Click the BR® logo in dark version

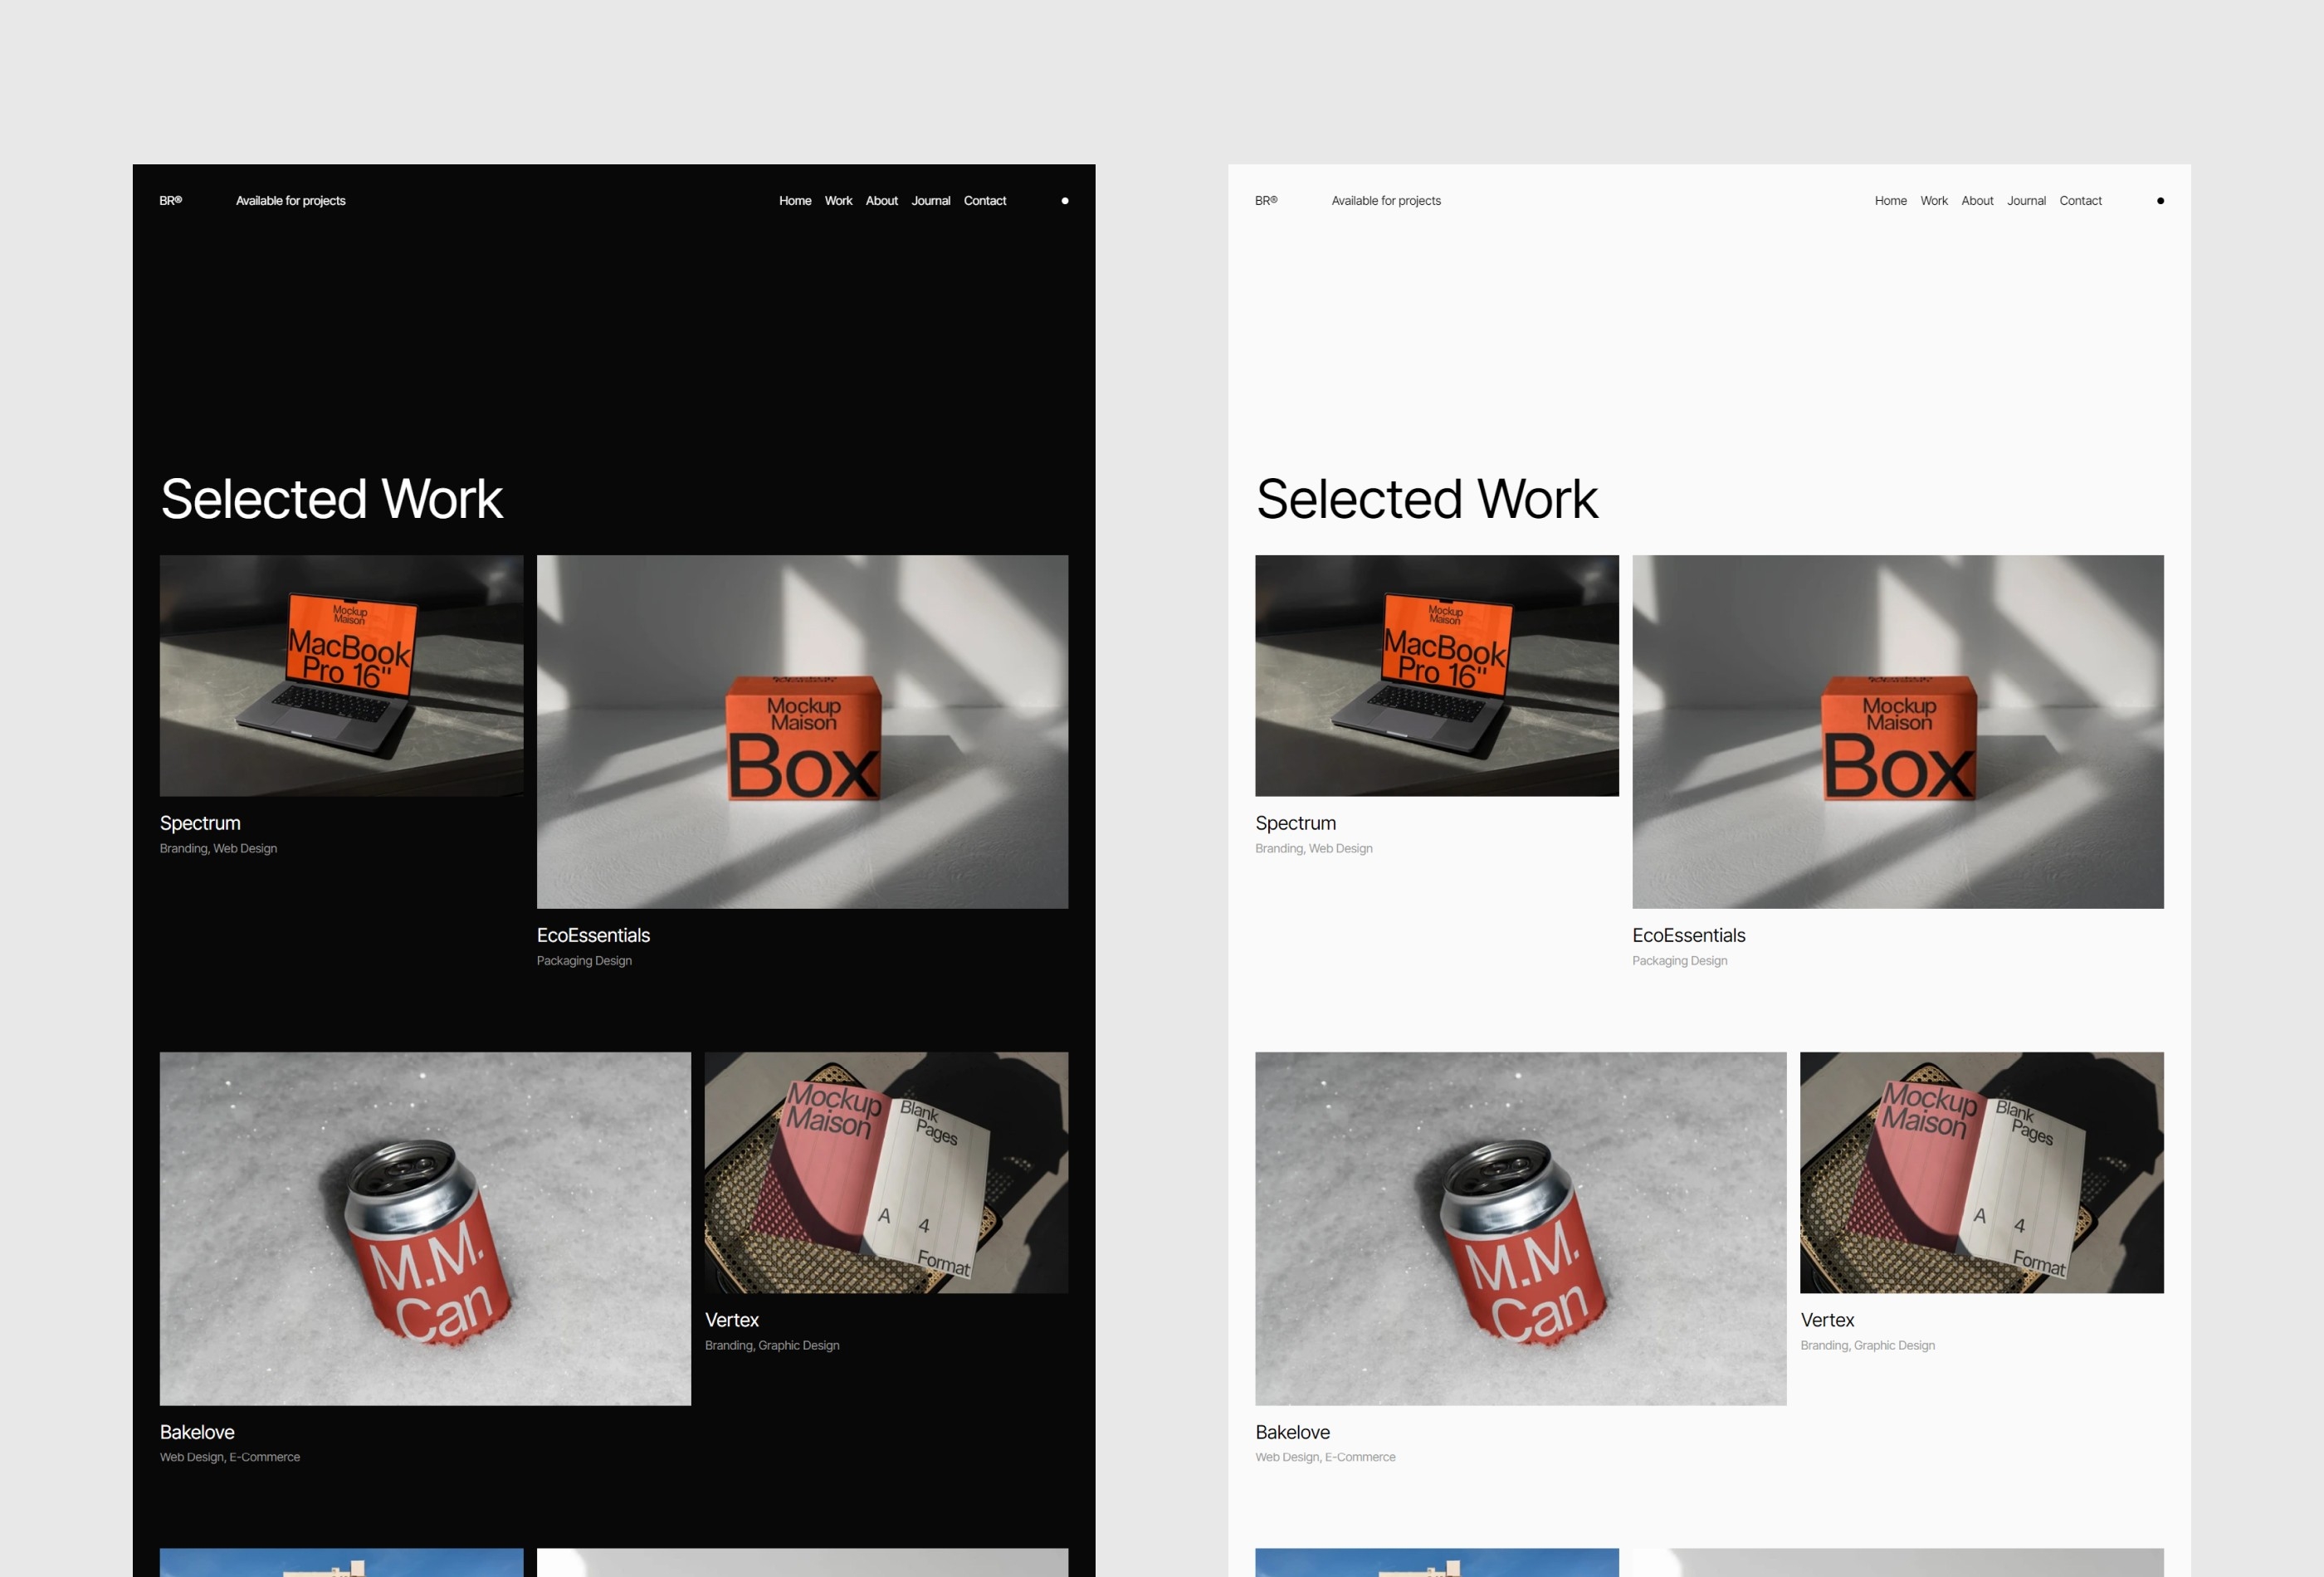click(x=171, y=199)
